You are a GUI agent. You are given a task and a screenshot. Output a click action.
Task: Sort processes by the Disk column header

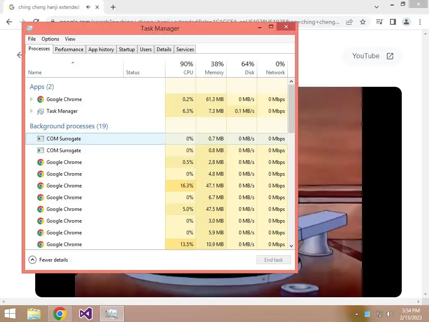point(242,68)
